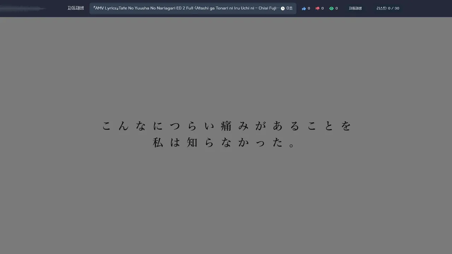
Task: Click the lyric line 私は知らなかった。
Action: (x=223, y=143)
